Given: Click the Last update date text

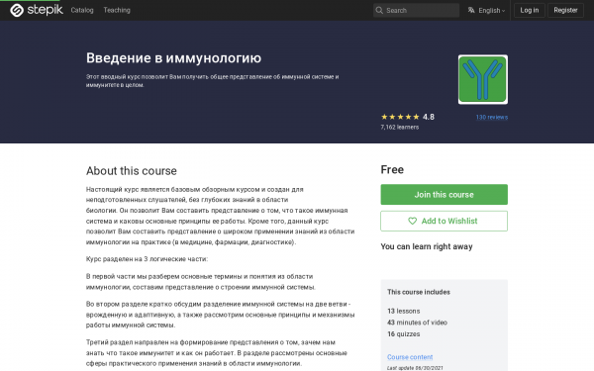Looking at the screenshot, I should click(415, 368).
